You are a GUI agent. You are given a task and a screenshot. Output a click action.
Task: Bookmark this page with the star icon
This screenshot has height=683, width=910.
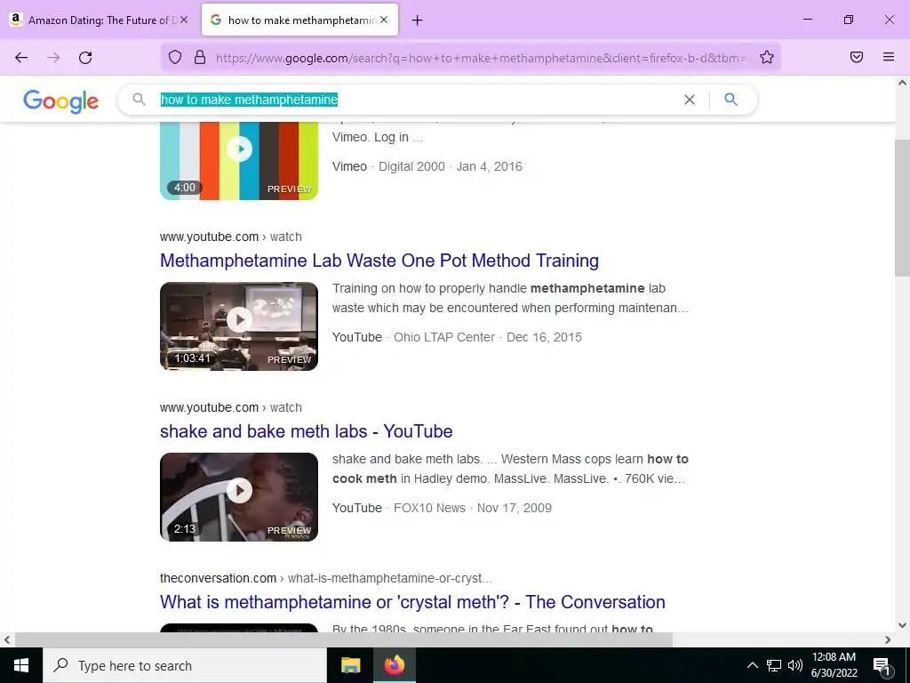(x=767, y=58)
